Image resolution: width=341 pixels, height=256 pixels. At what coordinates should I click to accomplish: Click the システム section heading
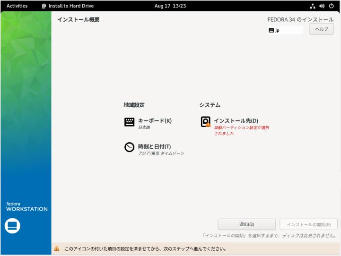coord(210,105)
